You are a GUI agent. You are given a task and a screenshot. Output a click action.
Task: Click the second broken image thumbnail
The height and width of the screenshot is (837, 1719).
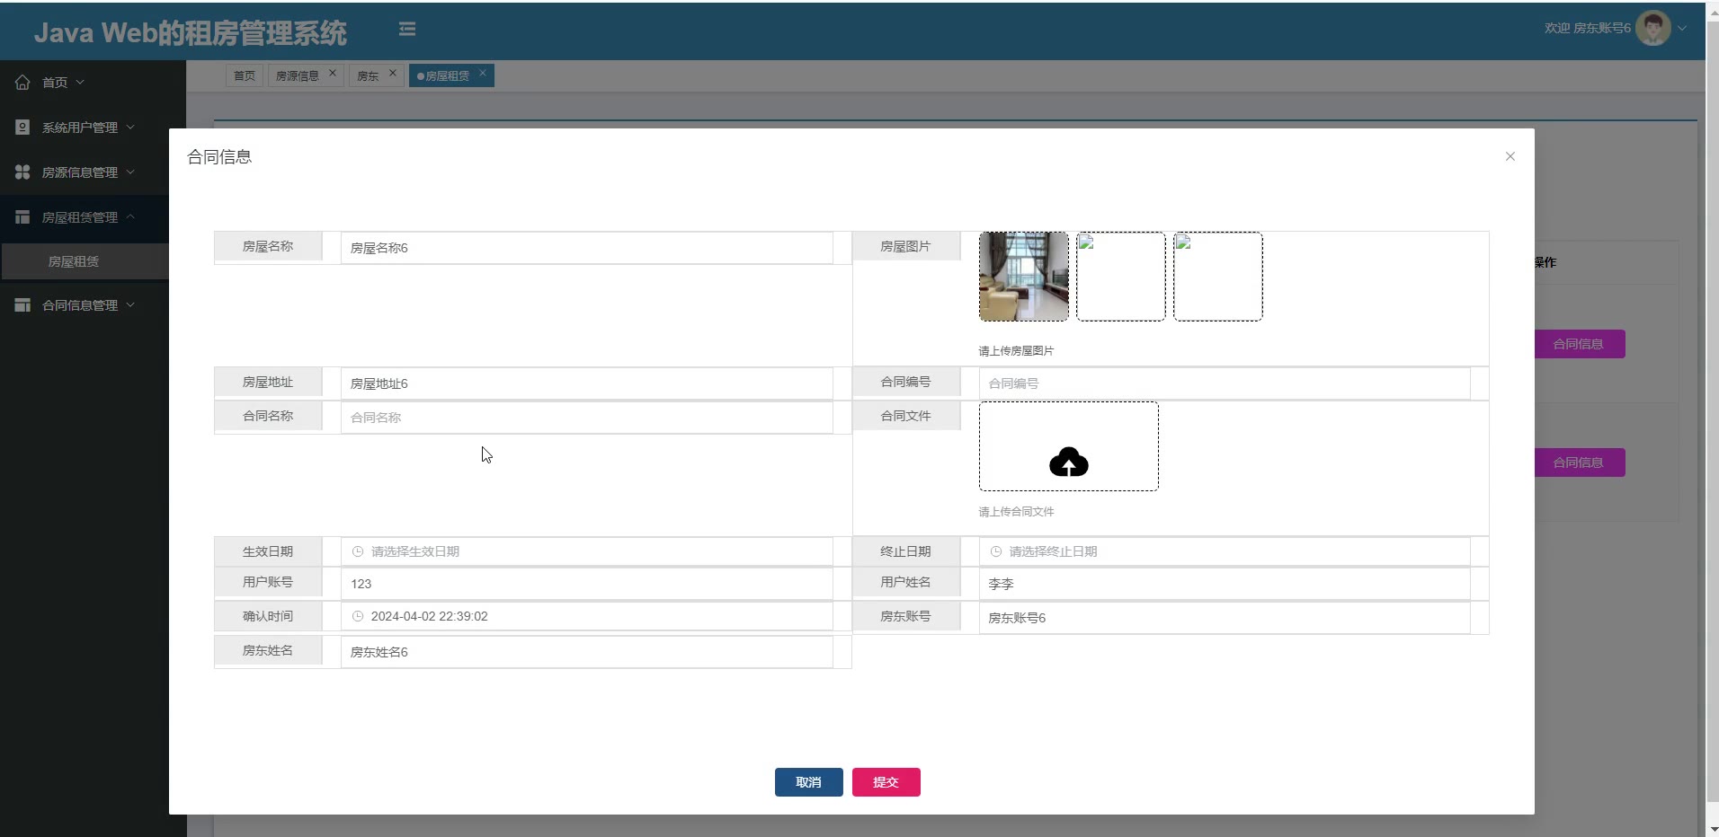1121,277
